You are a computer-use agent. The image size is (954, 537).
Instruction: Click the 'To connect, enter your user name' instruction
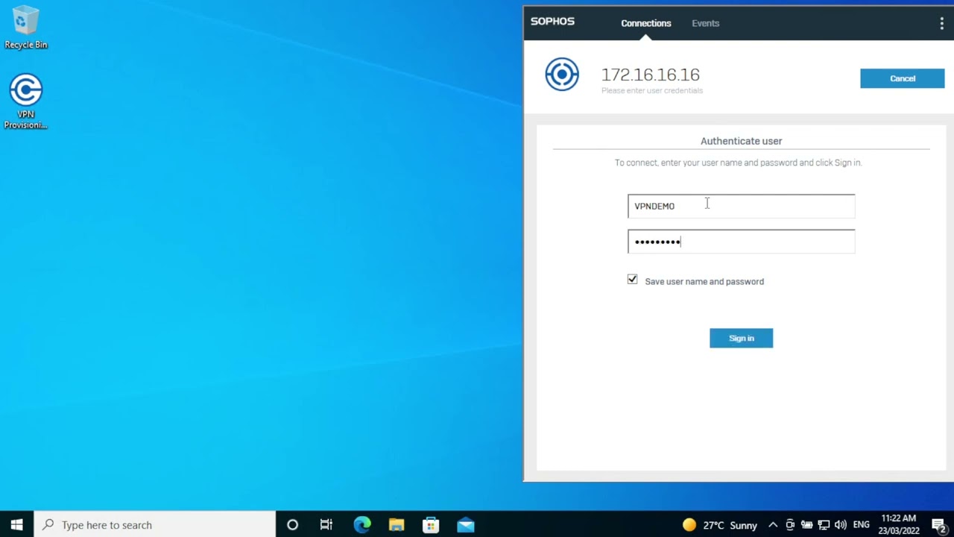pyautogui.click(x=738, y=163)
